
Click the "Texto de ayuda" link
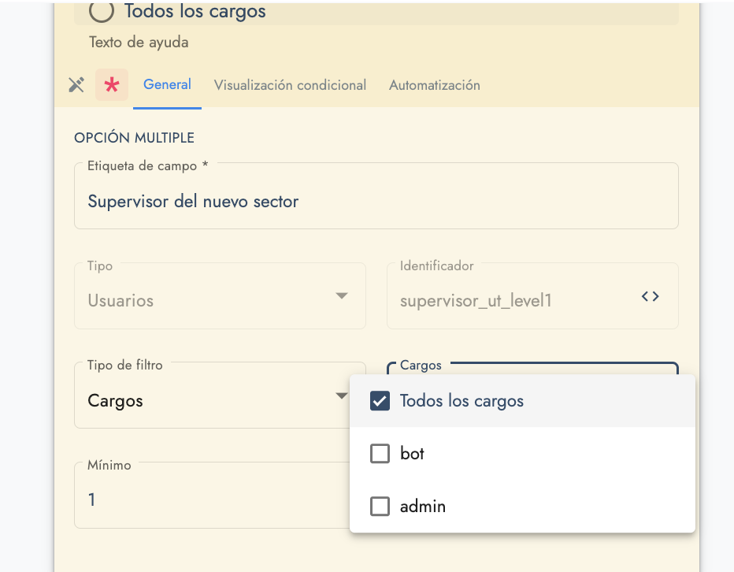[x=139, y=42]
